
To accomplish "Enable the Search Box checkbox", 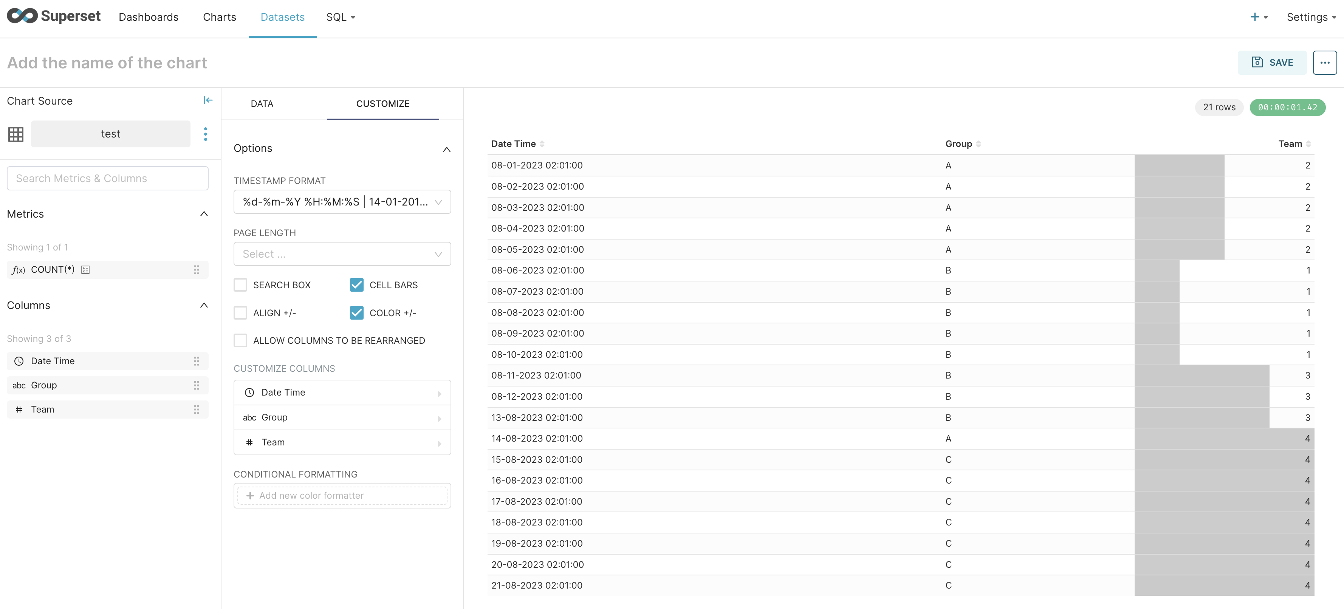I will (240, 285).
